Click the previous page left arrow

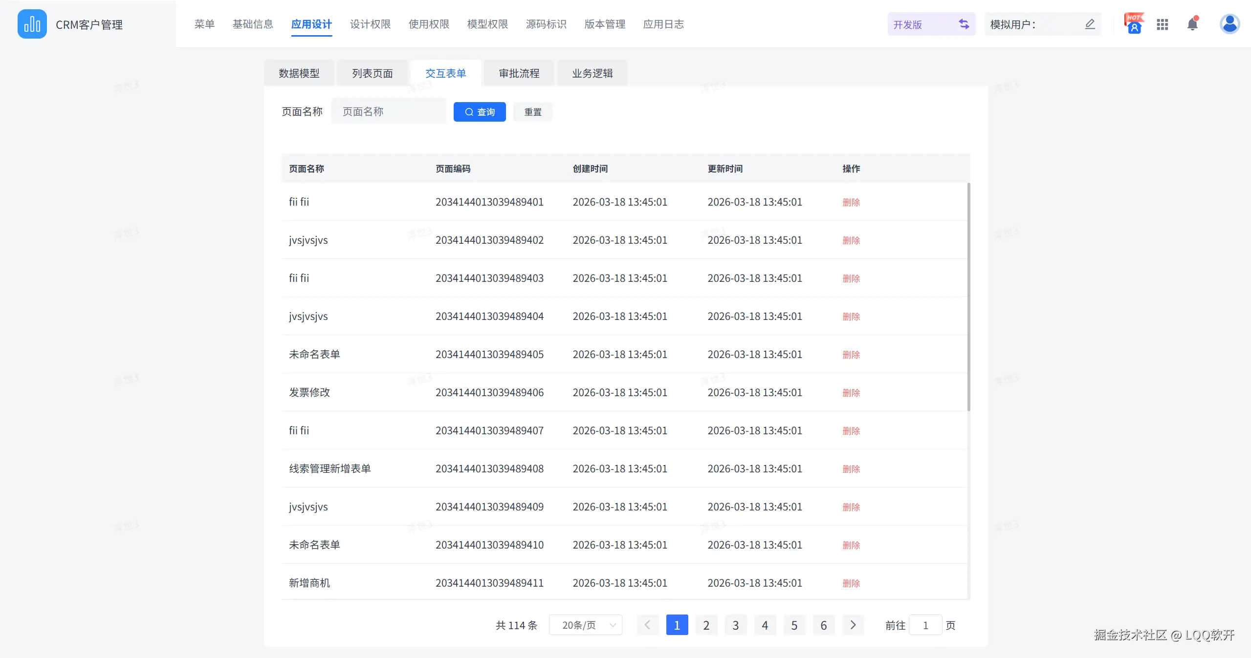coord(647,625)
